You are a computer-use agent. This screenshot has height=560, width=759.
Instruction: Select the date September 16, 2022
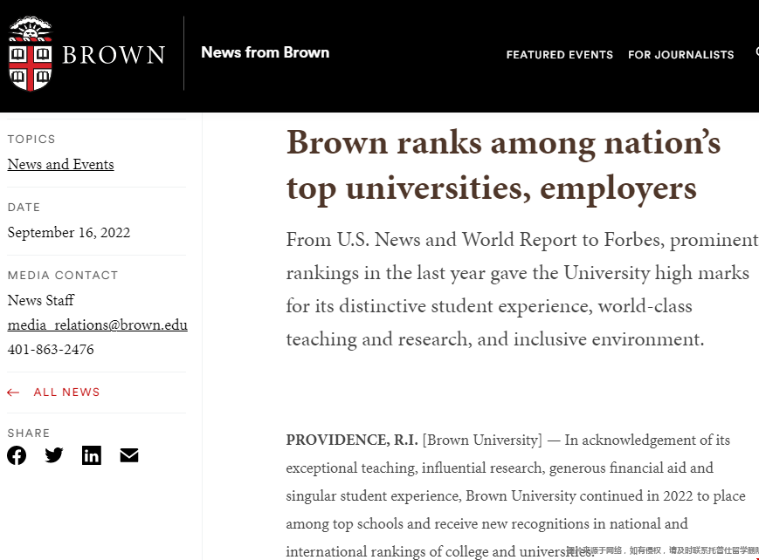coord(69,233)
